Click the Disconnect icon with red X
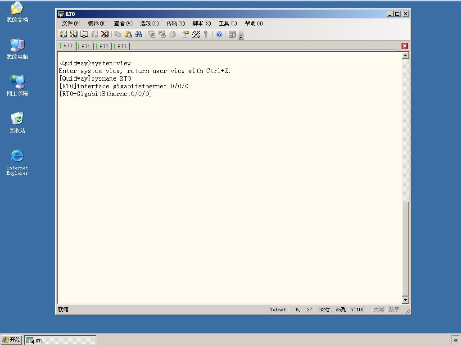 tap(104, 34)
